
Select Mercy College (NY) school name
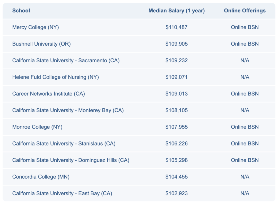click(x=36, y=27)
